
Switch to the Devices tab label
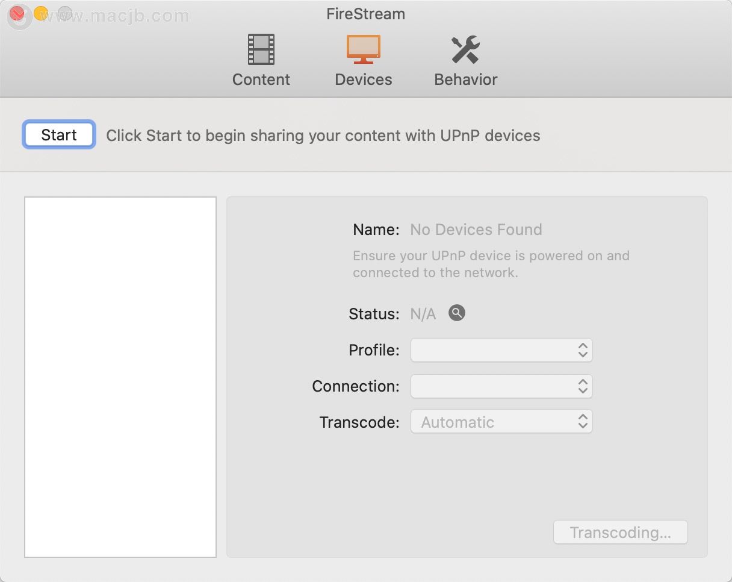coord(364,80)
